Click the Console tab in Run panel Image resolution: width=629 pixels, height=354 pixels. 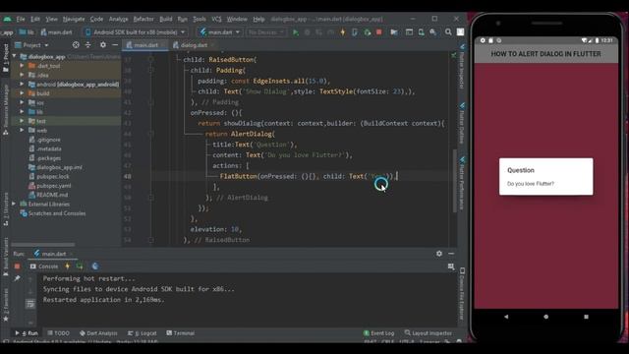pos(44,266)
